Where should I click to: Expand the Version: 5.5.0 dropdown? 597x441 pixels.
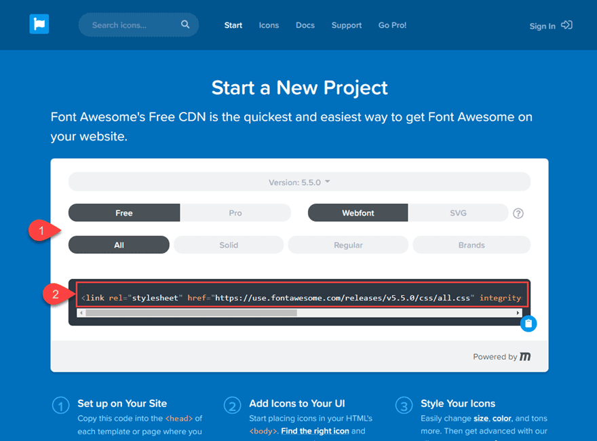coord(299,182)
